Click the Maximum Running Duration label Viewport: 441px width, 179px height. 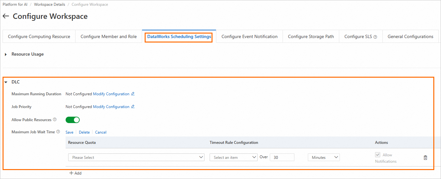click(36, 94)
